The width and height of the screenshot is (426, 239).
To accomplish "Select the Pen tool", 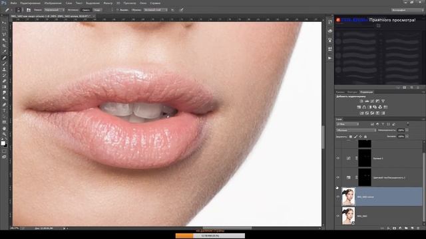I will (x=4, y=105).
